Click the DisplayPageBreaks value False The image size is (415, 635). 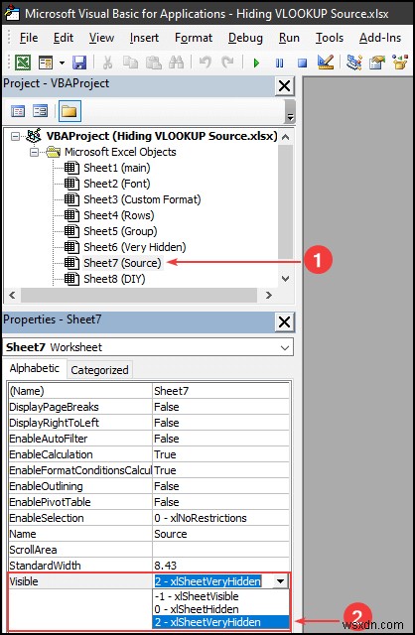point(220,407)
